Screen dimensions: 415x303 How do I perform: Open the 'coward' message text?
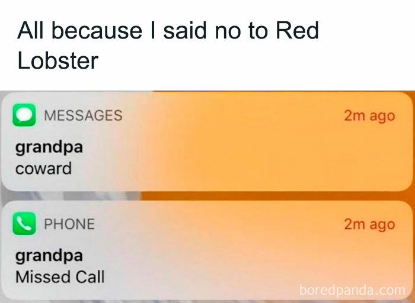pyautogui.click(x=43, y=169)
